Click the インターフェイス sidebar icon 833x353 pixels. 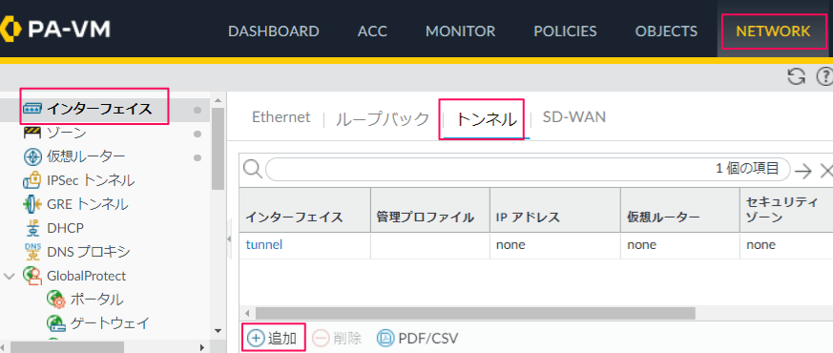pyautogui.click(x=32, y=109)
